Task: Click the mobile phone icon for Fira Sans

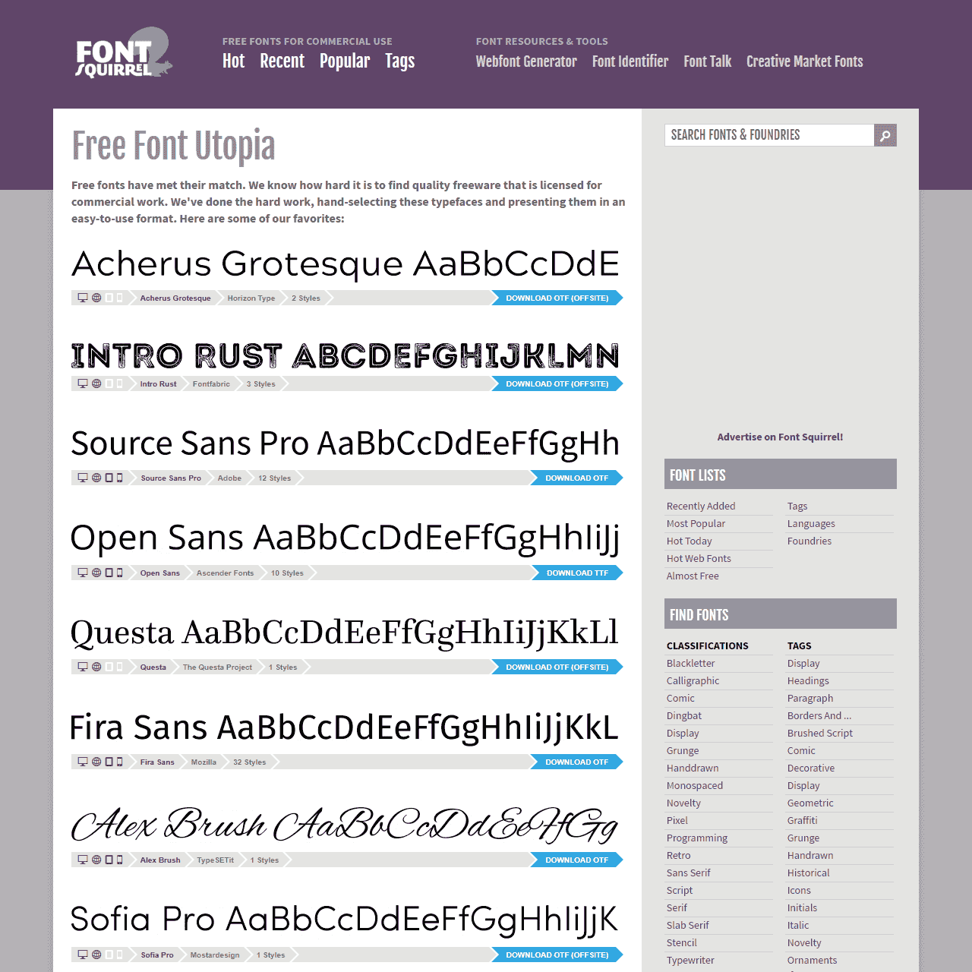Action: 121,762
